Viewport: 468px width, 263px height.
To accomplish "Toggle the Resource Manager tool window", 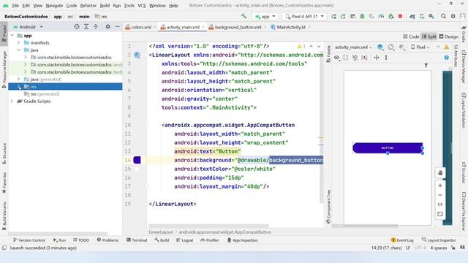I will point(4,69).
